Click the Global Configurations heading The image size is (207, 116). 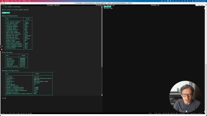pos(10,16)
